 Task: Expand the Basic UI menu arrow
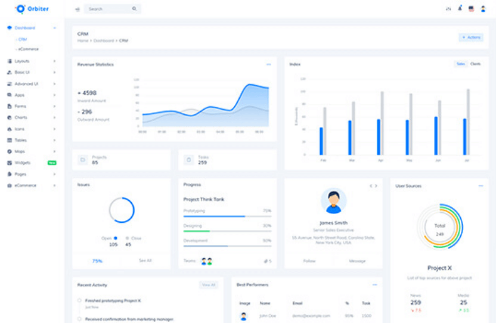click(x=54, y=72)
